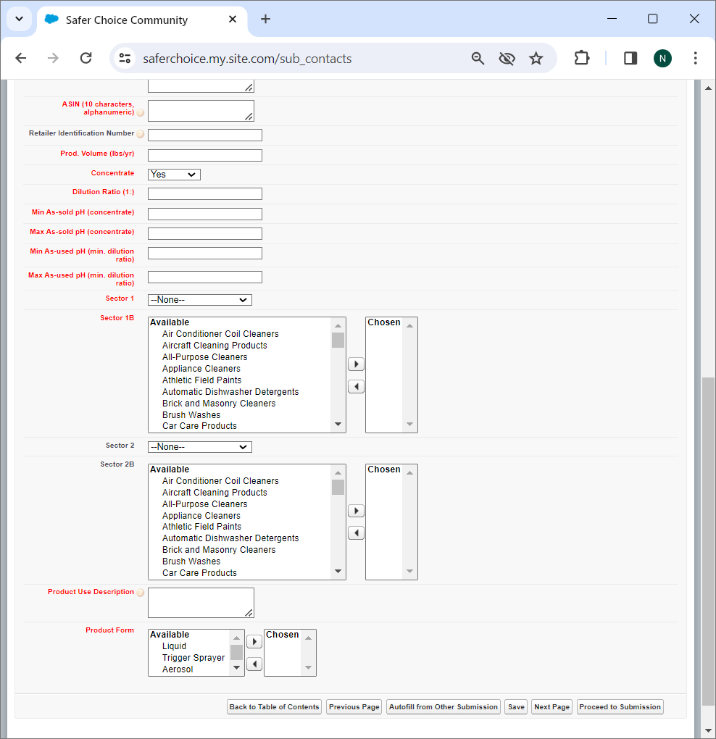Click the tracking protection eye icon
The image size is (716, 739).
(x=507, y=59)
